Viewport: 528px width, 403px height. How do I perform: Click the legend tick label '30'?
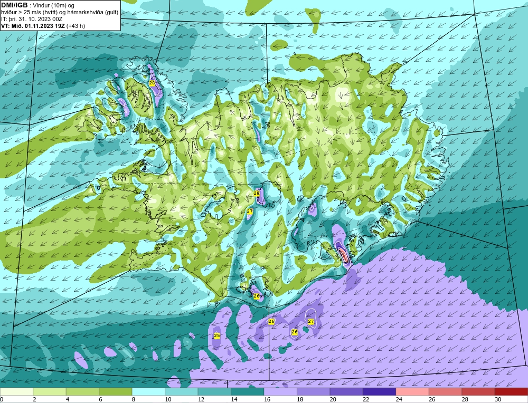tap(498, 399)
